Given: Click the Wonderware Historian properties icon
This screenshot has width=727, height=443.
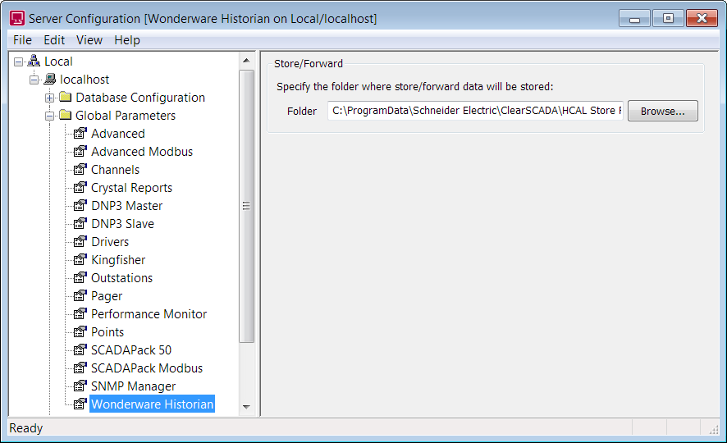Looking at the screenshot, I should tap(80, 404).
